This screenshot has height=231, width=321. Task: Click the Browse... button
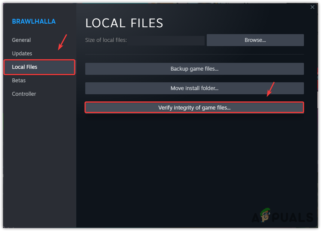point(255,40)
